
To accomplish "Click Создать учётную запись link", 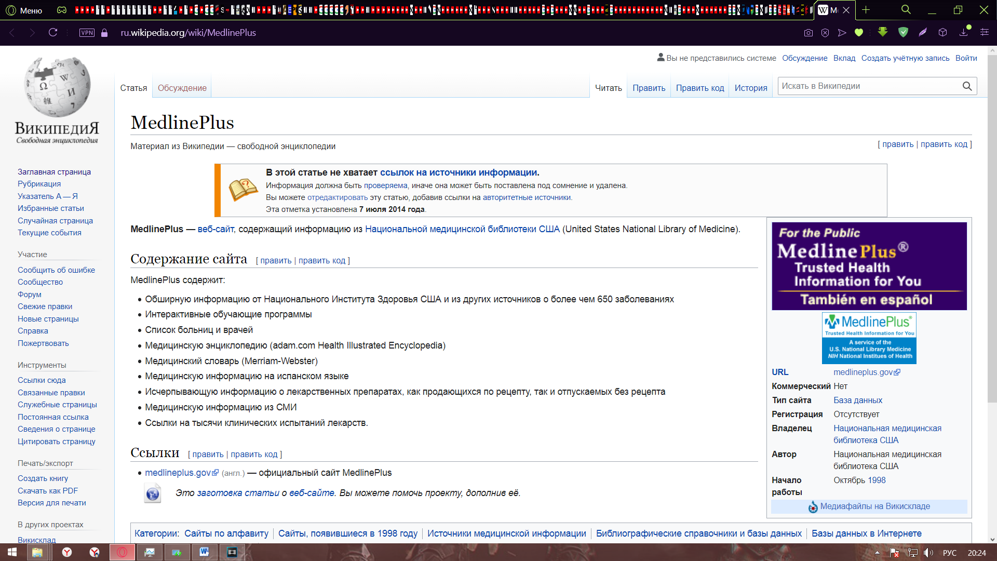I will [905, 58].
